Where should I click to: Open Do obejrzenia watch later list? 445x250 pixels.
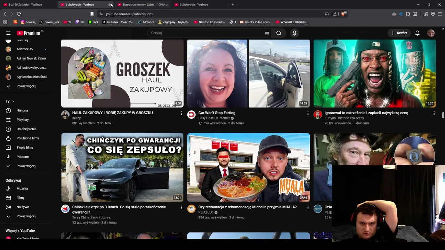click(x=27, y=129)
